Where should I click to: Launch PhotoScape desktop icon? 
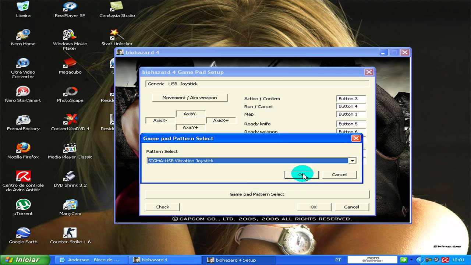[x=70, y=95]
